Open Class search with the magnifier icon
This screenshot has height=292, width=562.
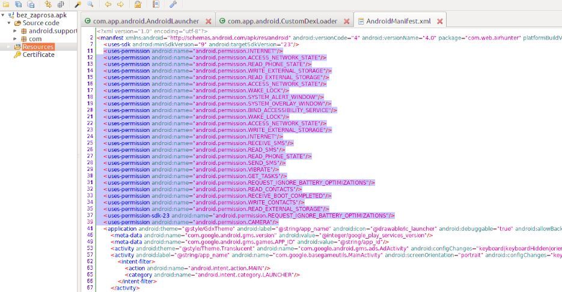pos(90,4)
